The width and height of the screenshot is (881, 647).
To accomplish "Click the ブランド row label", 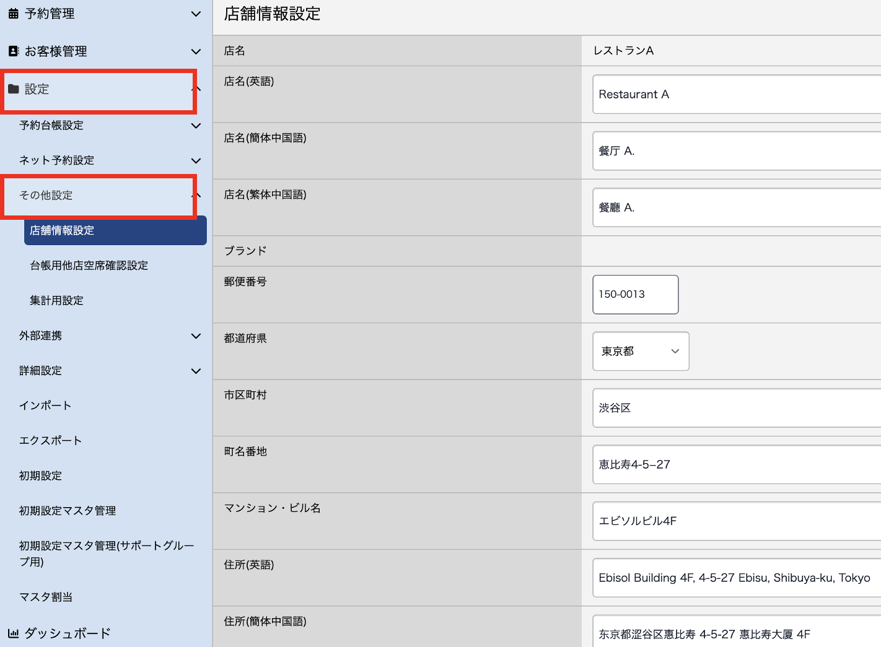I will (x=245, y=251).
